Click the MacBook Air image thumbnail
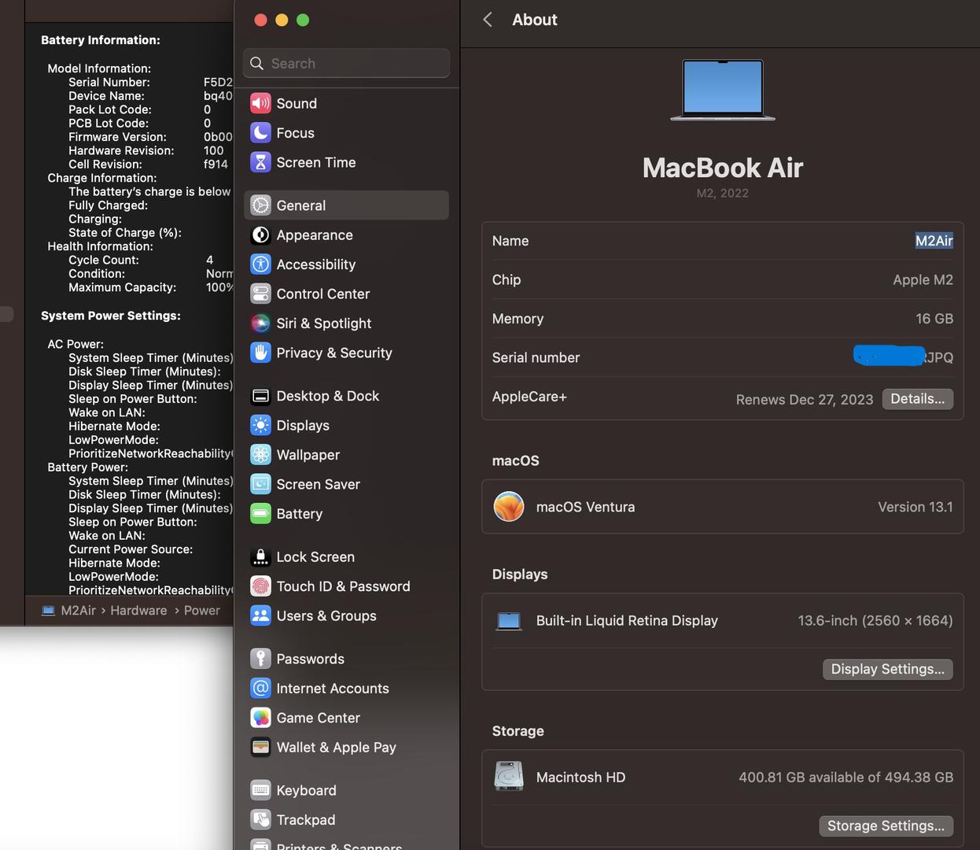980x850 pixels. [x=723, y=90]
